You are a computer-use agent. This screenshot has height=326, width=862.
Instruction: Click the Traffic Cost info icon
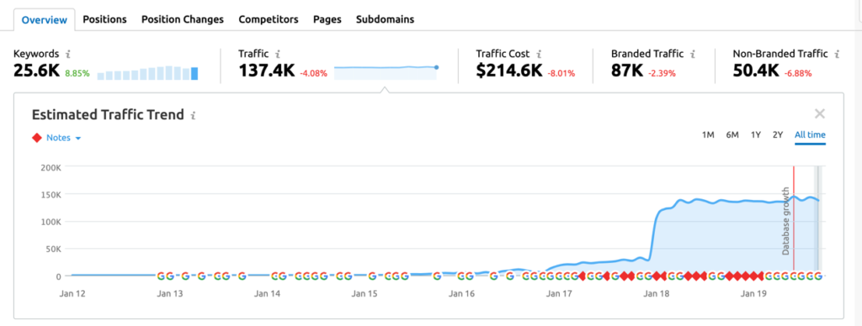click(540, 54)
